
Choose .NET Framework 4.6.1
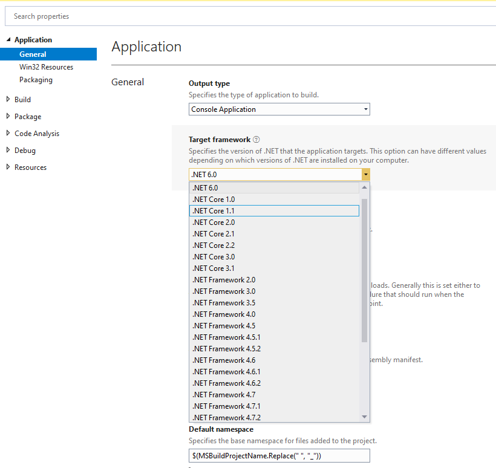pos(274,372)
